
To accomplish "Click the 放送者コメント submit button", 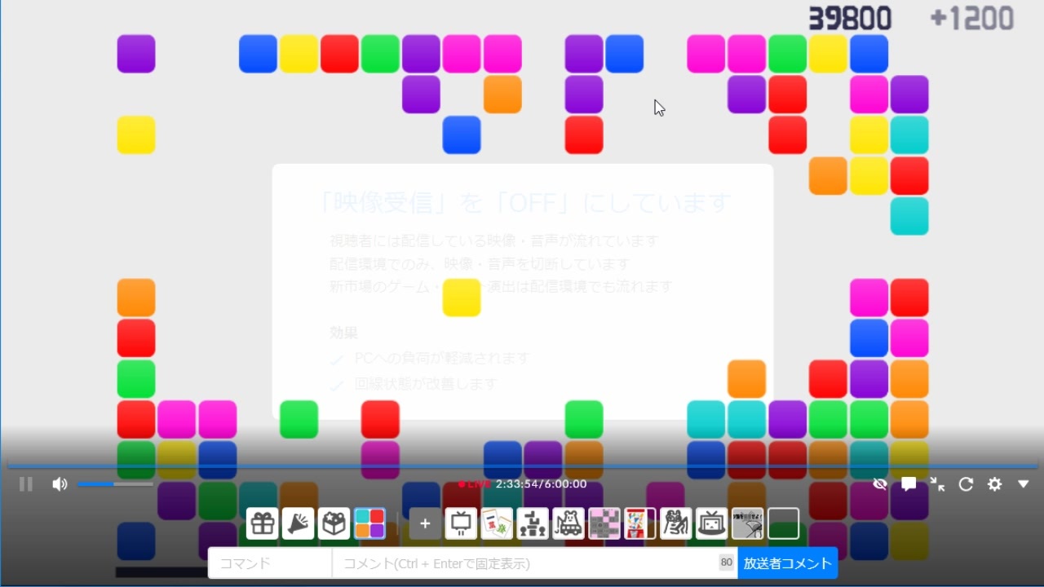I will (x=788, y=563).
